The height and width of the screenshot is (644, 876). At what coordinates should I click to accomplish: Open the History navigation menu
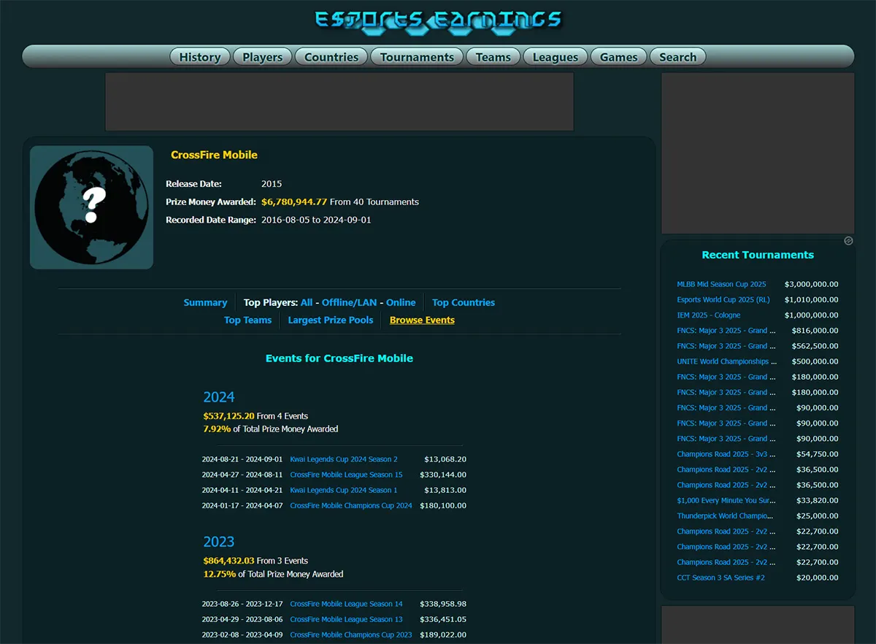pyautogui.click(x=200, y=57)
